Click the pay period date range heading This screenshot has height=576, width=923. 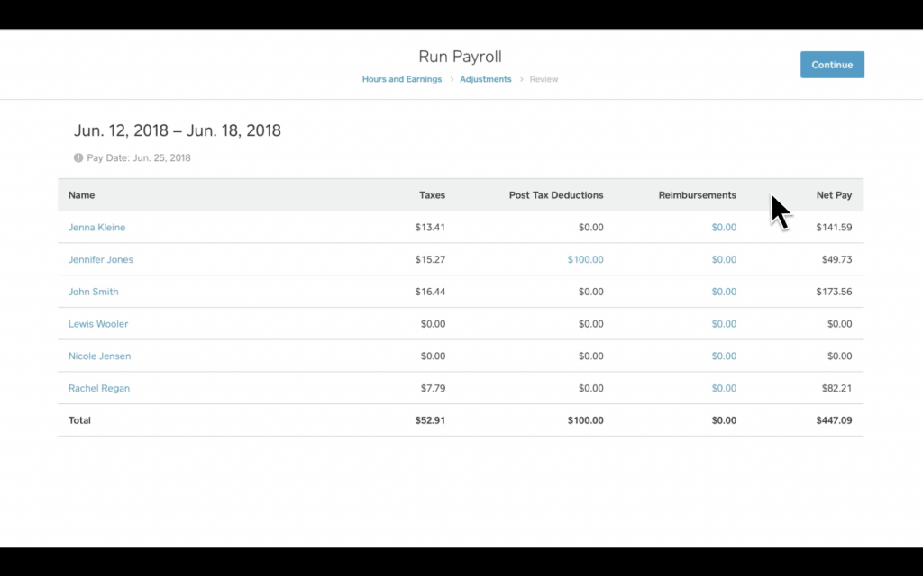[177, 130]
